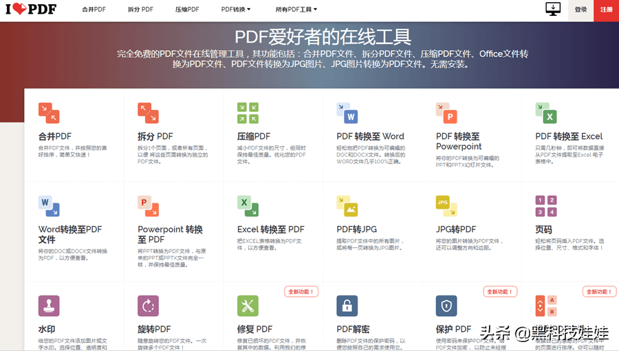Click the 压缩PDF card title
This screenshot has height=351, width=619.
254,137
